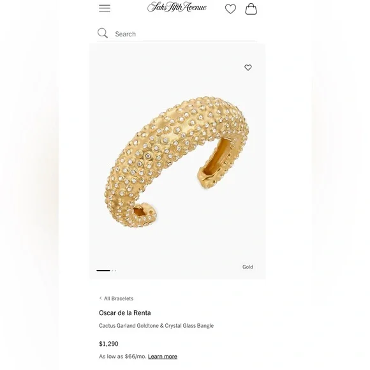Click the back chevron beside All Bracelets

tap(101, 299)
